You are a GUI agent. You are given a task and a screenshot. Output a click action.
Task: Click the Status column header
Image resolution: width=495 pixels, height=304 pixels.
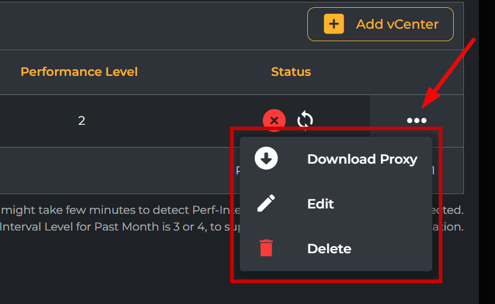click(x=291, y=72)
